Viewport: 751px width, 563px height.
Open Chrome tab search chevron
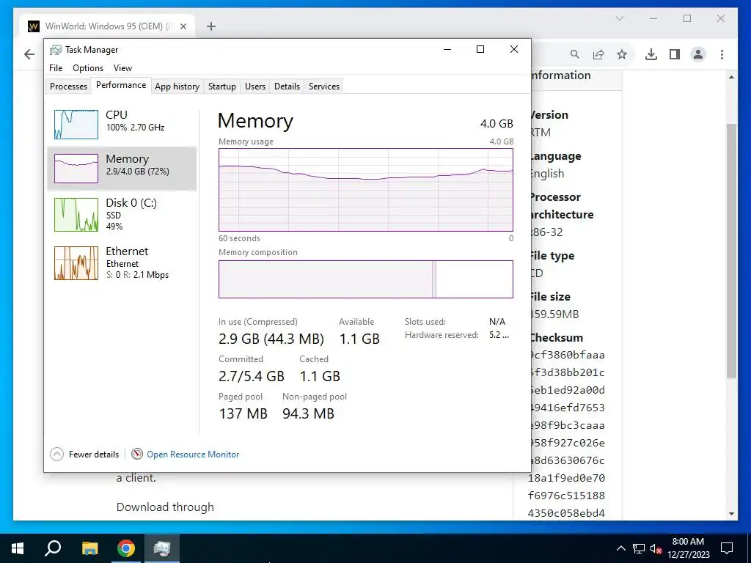click(x=619, y=18)
